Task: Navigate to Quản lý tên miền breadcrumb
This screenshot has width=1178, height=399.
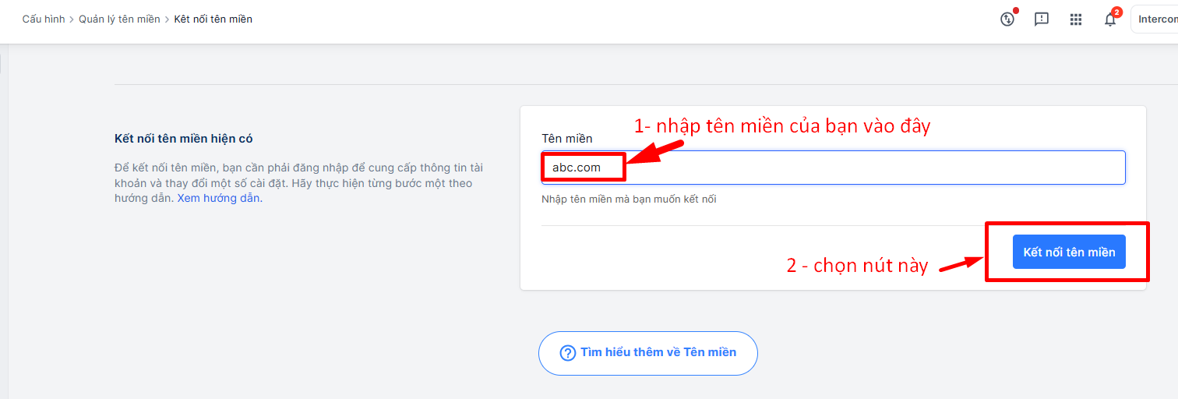Action: coord(119,19)
